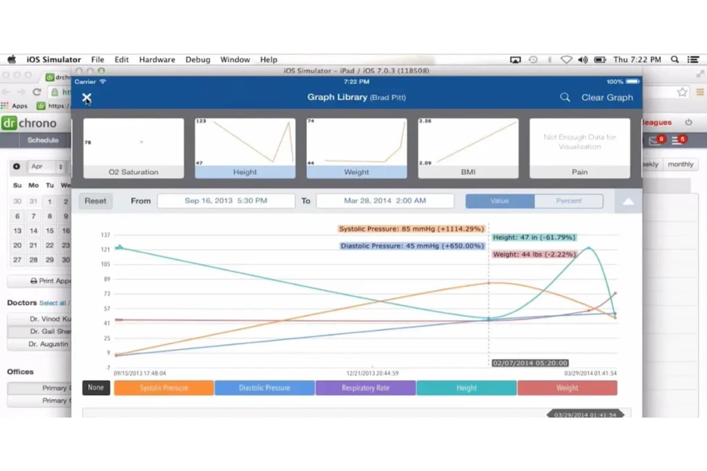Image resolution: width=707 pixels, height=471 pixels.
Task: Open Notification Center list icon
Action: point(693,60)
